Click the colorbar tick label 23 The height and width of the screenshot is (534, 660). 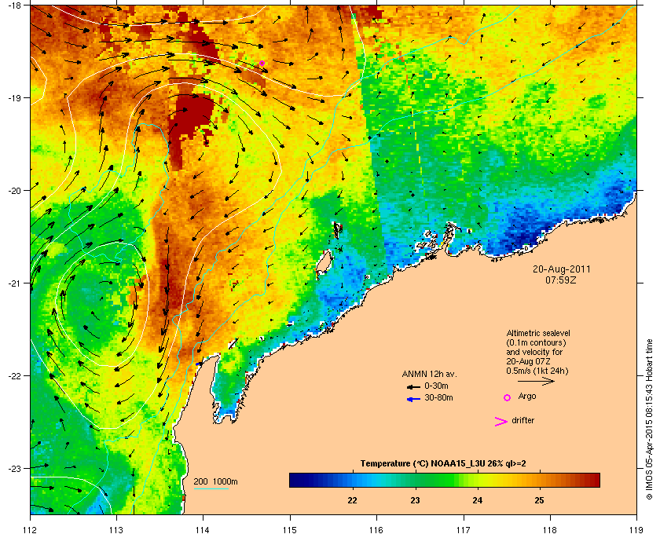(415, 500)
